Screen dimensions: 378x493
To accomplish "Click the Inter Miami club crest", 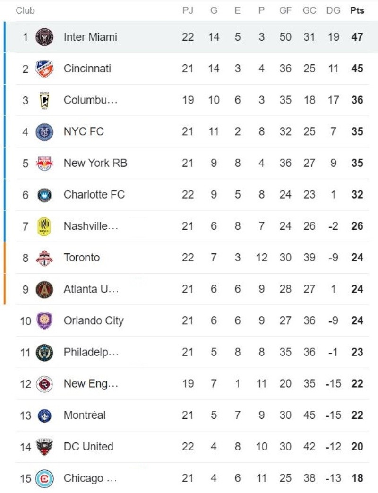I will (44, 37).
